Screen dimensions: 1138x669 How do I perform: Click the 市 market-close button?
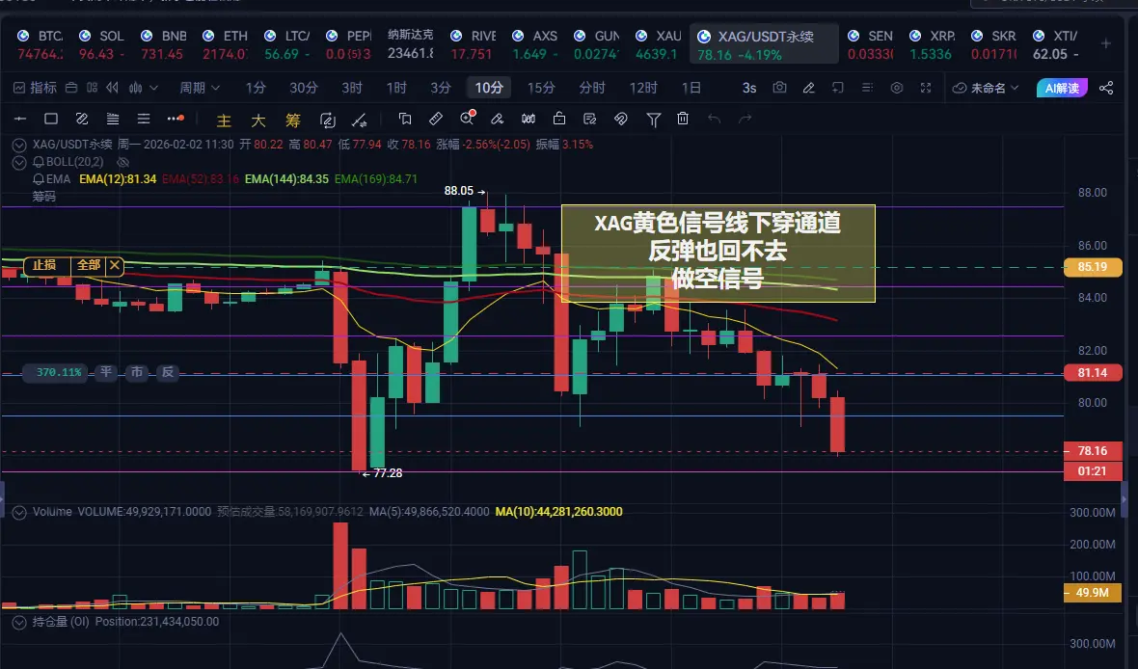pyautogui.click(x=136, y=372)
